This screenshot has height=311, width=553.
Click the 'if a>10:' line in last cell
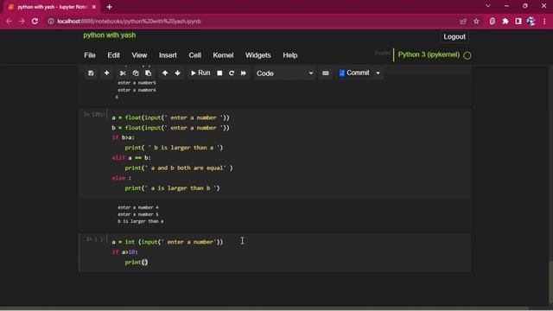pyautogui.click(x=124, y=252)
